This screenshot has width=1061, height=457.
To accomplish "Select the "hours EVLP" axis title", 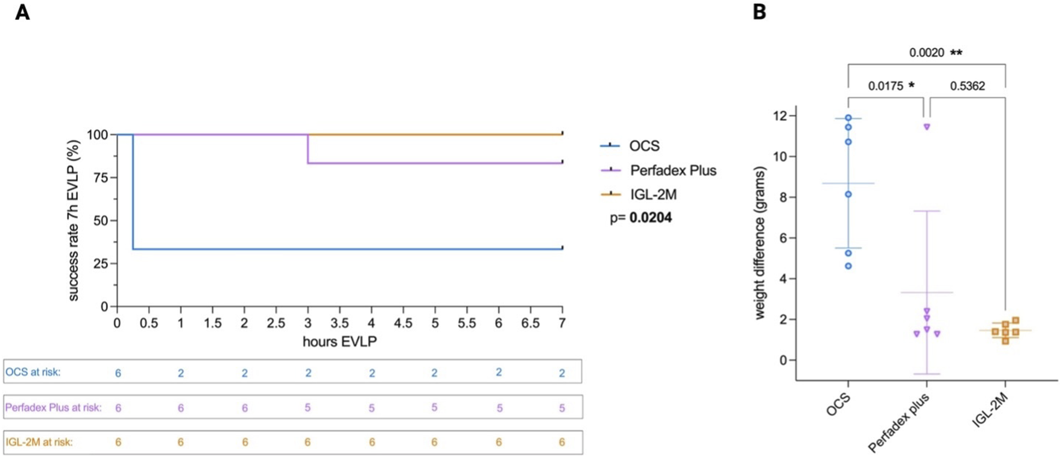I will 339,342.
